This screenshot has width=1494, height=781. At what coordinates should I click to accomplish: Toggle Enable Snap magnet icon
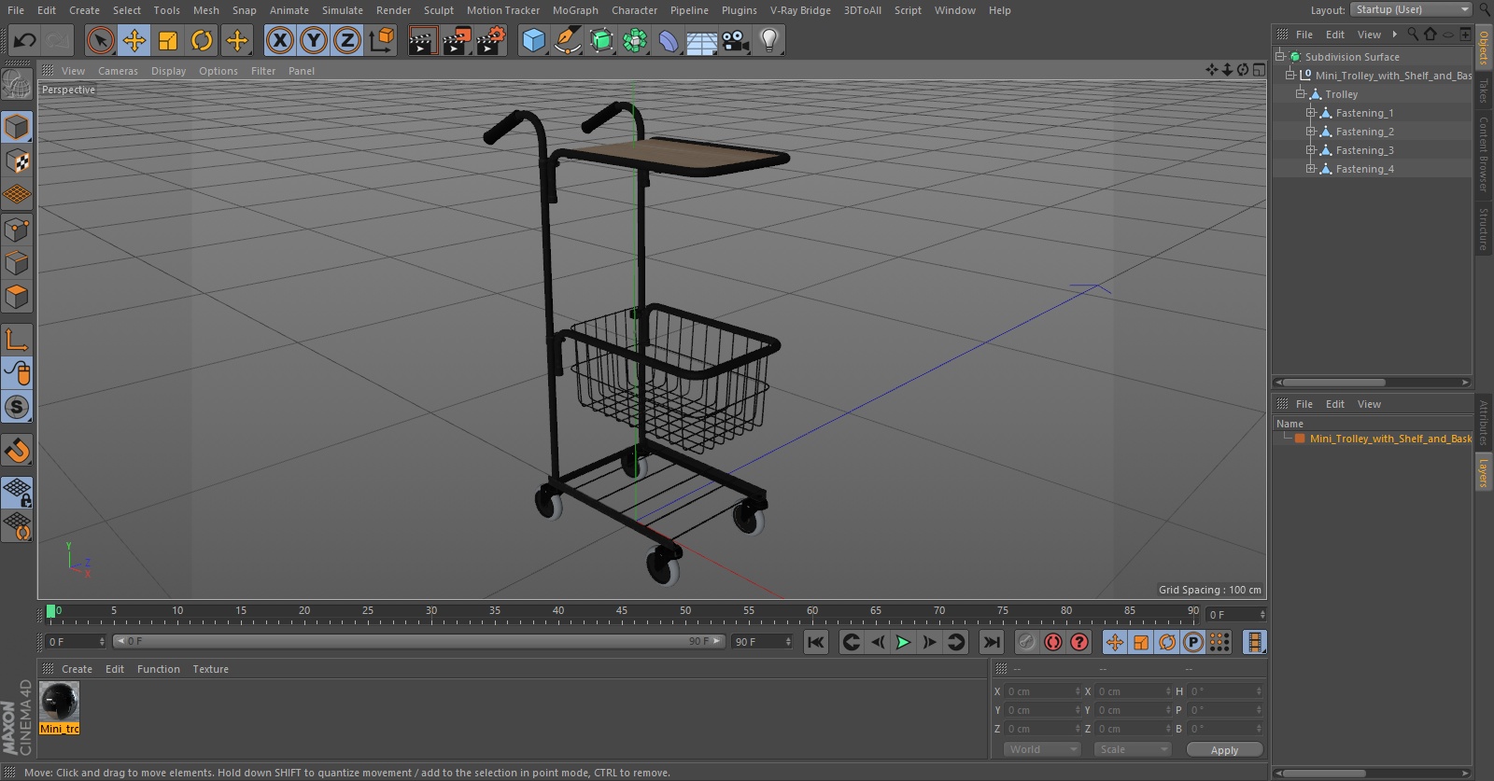pyautogui.click(x=17, y=452)
